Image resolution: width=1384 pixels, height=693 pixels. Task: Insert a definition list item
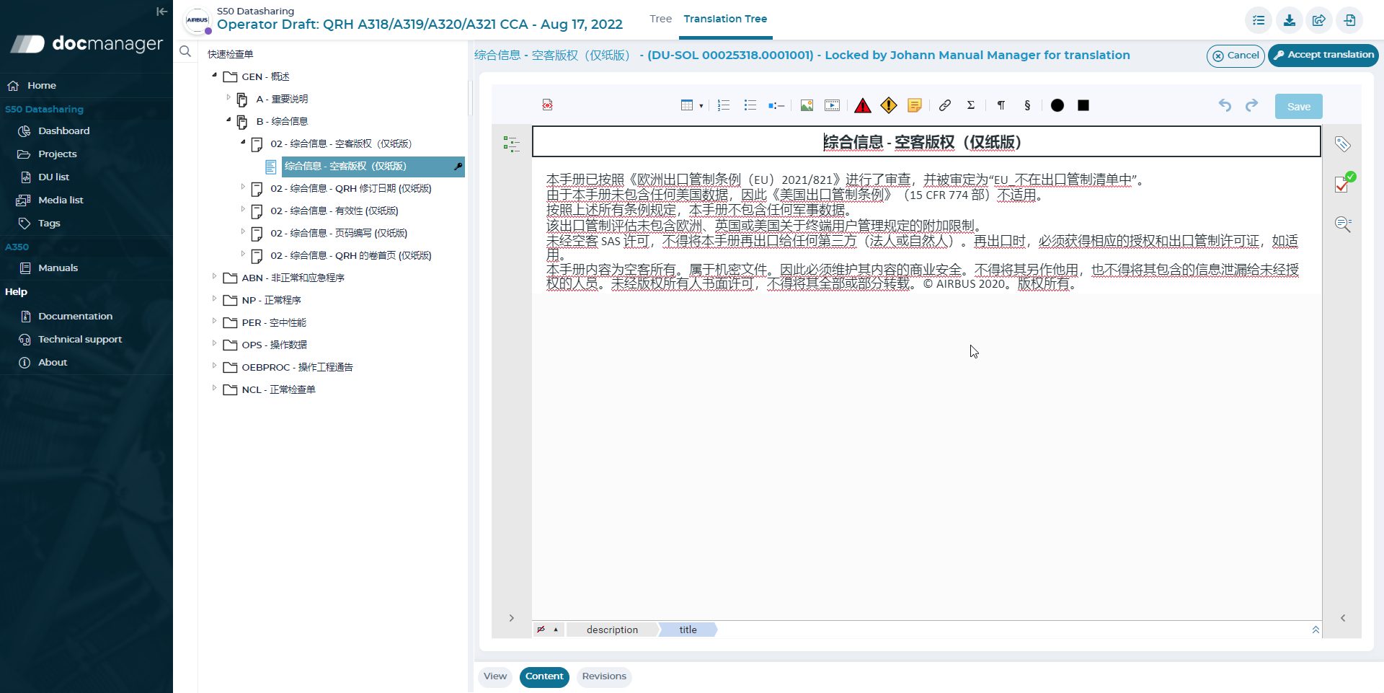(776, 105)
